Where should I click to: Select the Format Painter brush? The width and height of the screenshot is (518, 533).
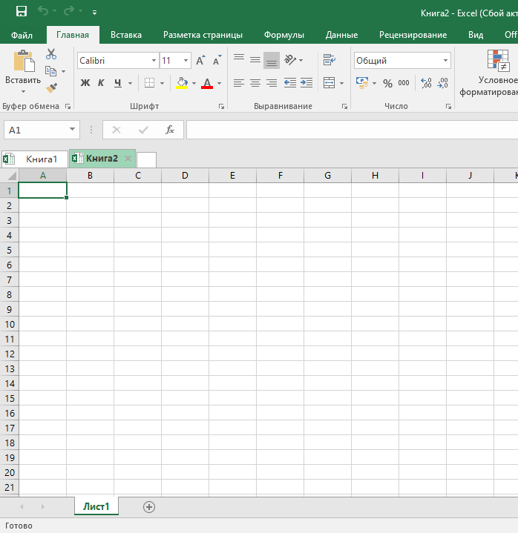pos(51,87)
